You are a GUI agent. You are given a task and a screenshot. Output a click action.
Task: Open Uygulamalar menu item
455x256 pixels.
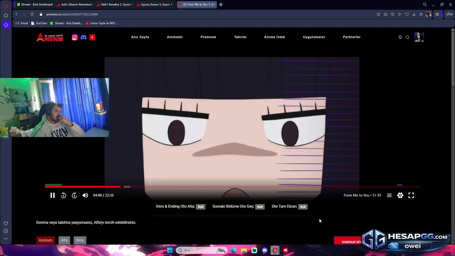tap(314, 37)
